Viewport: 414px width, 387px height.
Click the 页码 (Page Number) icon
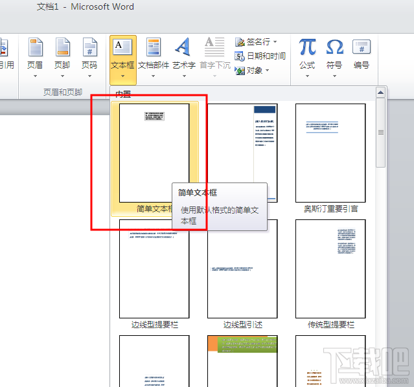click(x=90, y=47)
